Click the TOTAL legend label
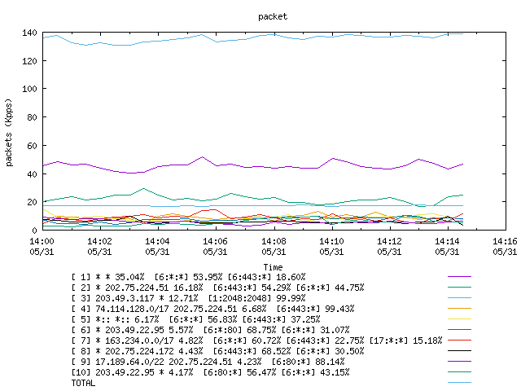The width and height of the screenshot is (521, 391). 83,383
